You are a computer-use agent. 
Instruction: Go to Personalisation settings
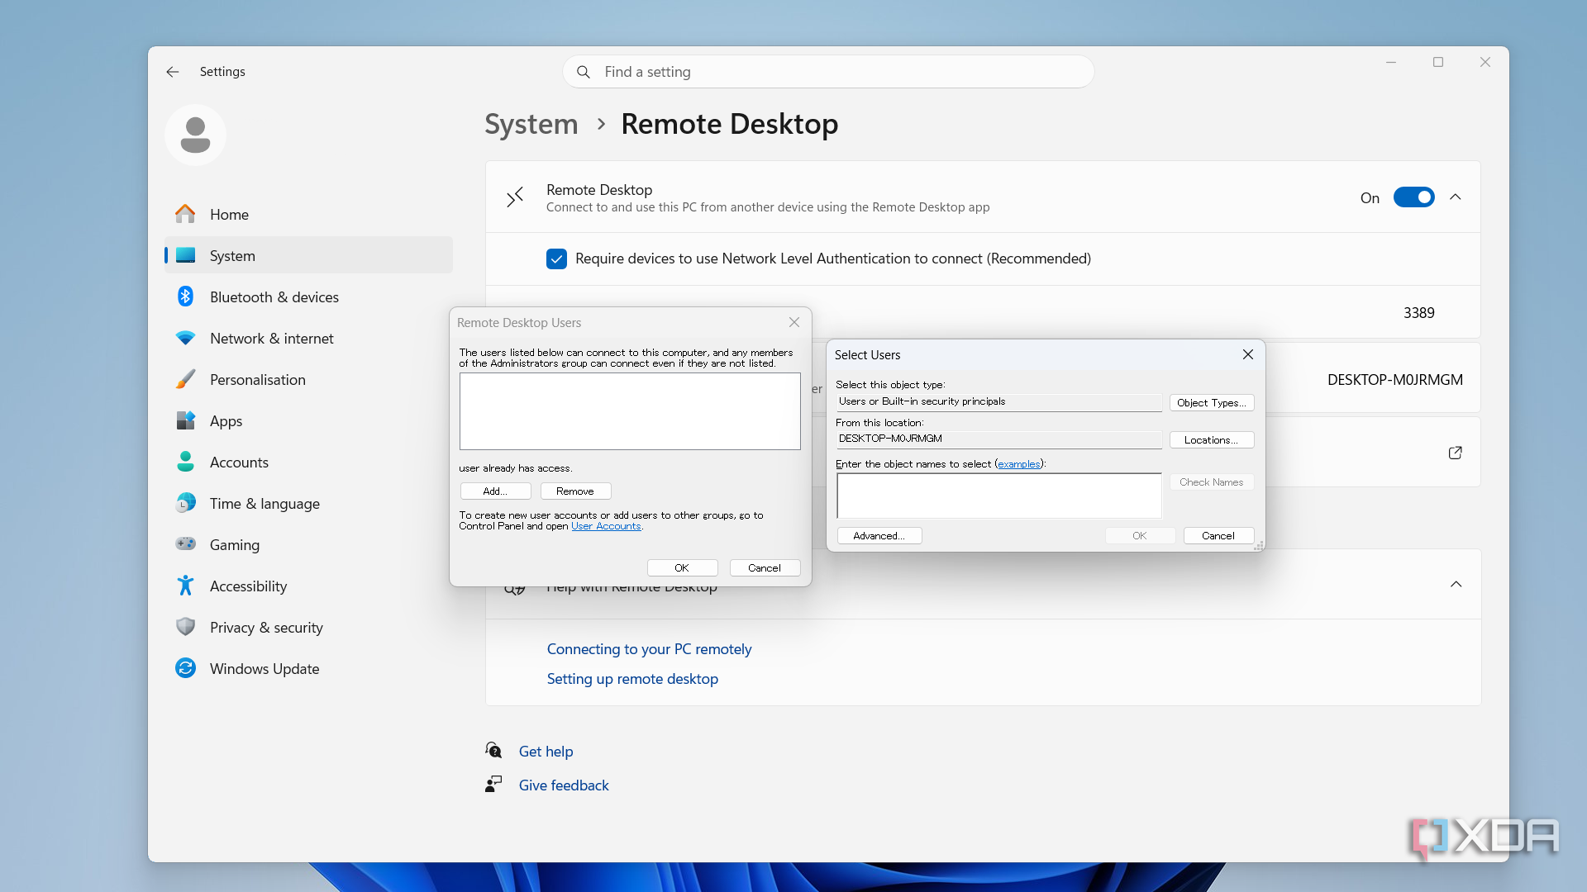308,379
